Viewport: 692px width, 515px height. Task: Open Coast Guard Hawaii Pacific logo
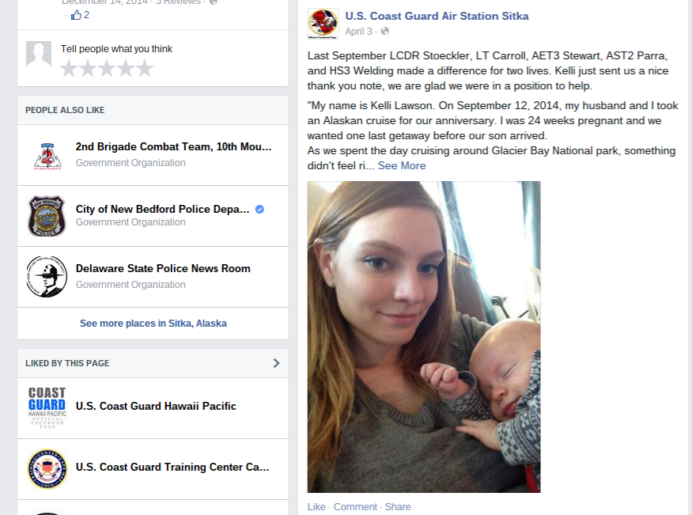coord(47,407)
